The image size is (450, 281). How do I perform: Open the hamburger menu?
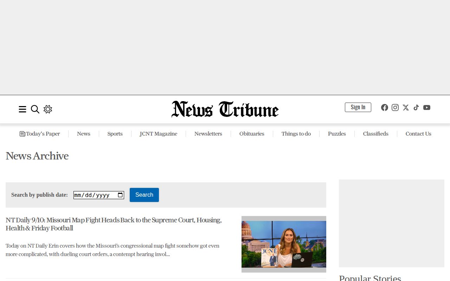coord(22,109)
